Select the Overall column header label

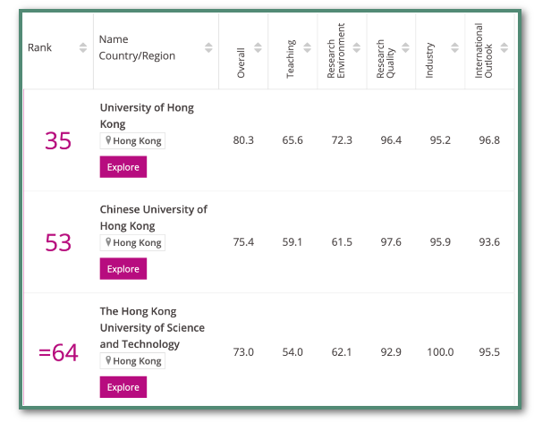tap(241, 63)
